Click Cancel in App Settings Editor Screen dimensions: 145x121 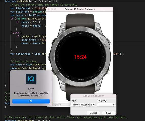93,113
